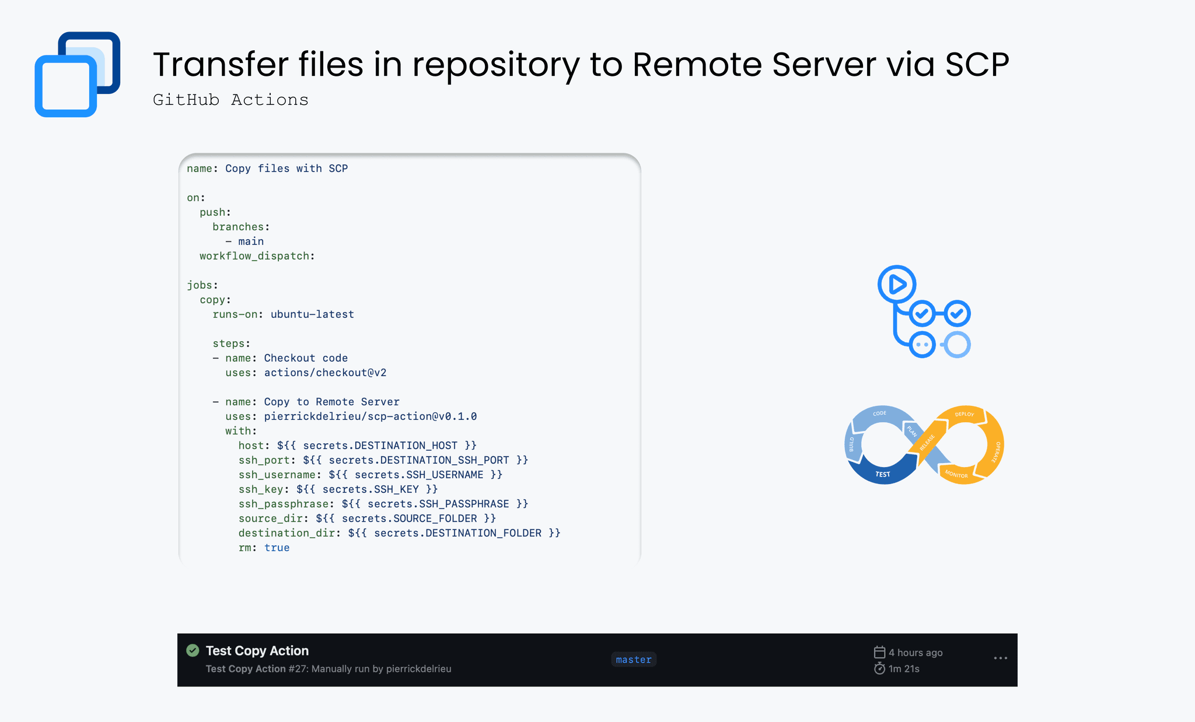Click the 'ssh_username' SSH_USERNAME line
Image resolution: width=1195 pixels, height=722 pixels.
tap(371, 475)
